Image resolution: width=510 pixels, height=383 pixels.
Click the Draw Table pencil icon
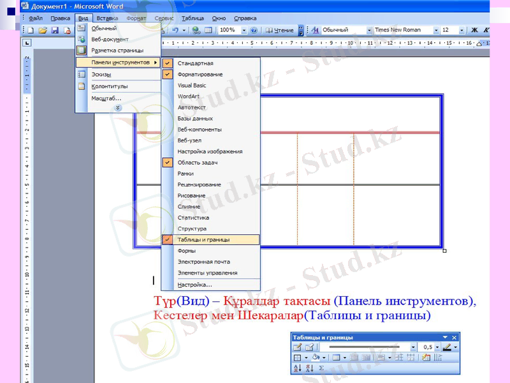point(297,347)
